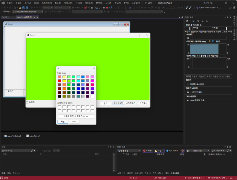Click the Save icon in the toolbar
Viewport: 237px width, 180px height.
point(23,8)
